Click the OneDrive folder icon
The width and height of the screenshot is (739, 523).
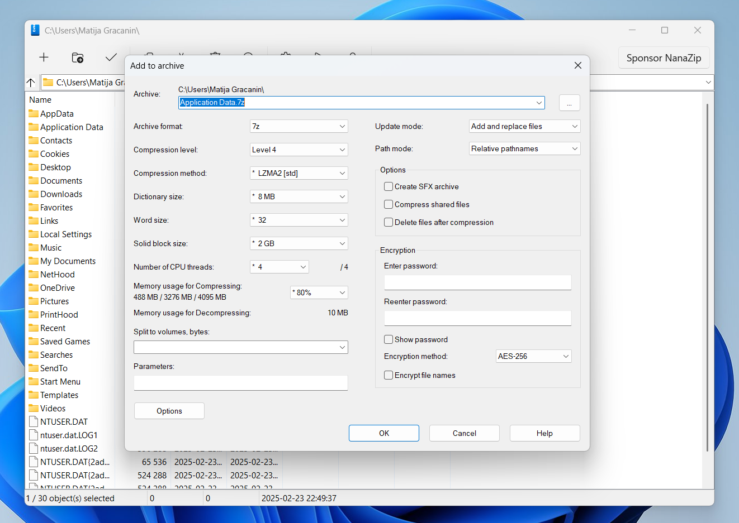[34, 287]
